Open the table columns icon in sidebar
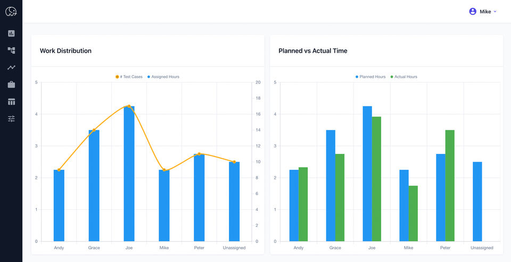This screenshot has height=262, width=511. pyautogui.click(x=11, y=102)
